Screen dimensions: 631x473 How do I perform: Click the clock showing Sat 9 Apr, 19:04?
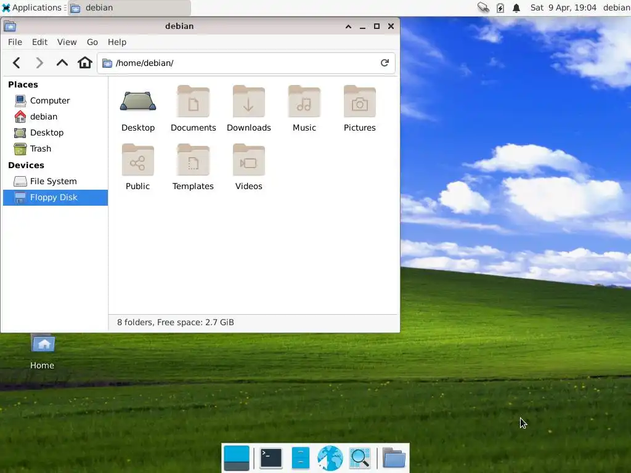click(x=563, y=7)
